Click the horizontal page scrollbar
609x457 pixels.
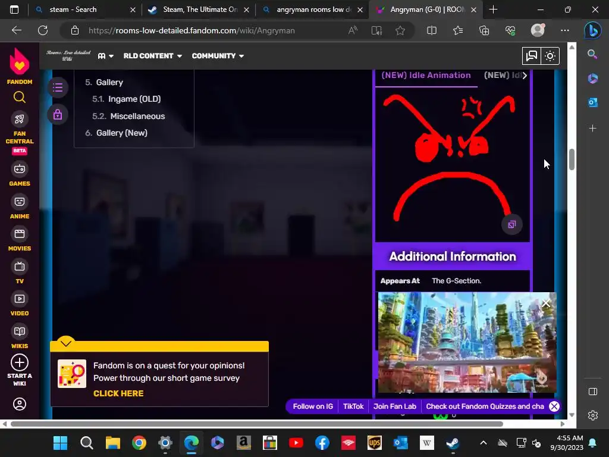point(257,424)
